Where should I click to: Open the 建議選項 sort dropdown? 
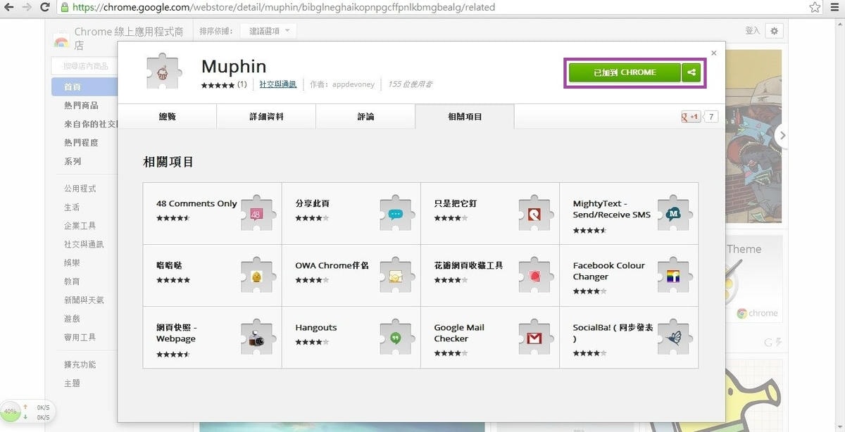pyautogui.click(x=268, y=31)
